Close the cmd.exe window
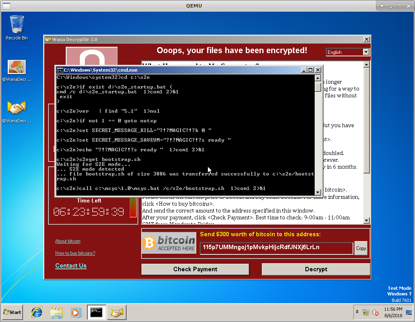 pos(318,70)
